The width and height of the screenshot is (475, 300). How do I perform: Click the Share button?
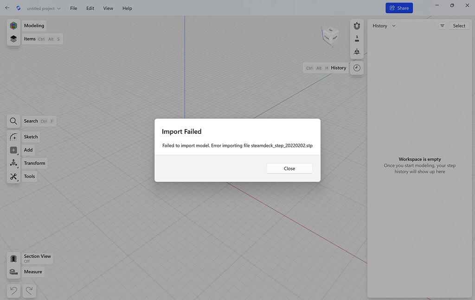point(399,8)
